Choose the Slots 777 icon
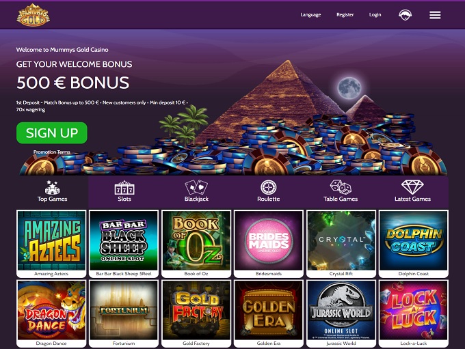Screen dimensions: 465x349 point(124,188)
